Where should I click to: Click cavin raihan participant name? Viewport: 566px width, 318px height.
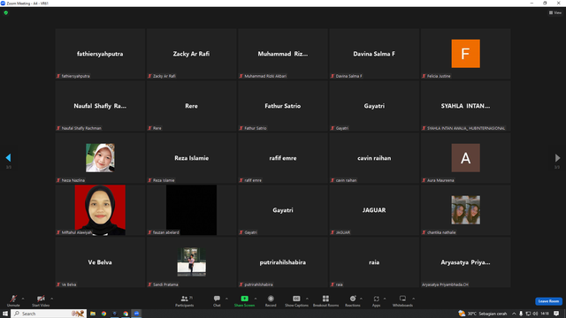tap(374, 158)
